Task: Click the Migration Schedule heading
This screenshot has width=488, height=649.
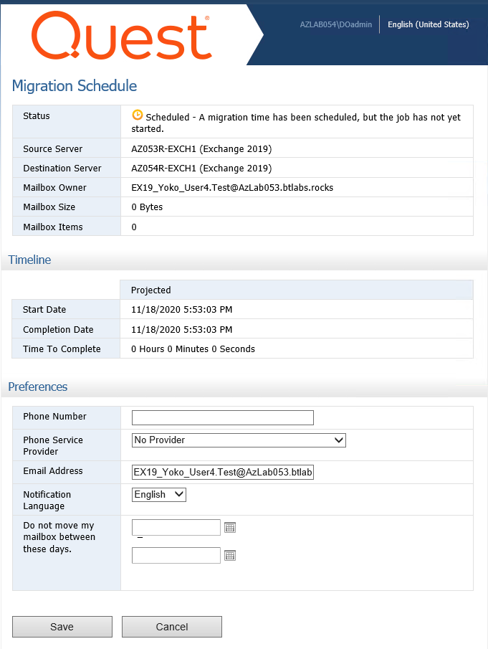Action: pos(75,86)
